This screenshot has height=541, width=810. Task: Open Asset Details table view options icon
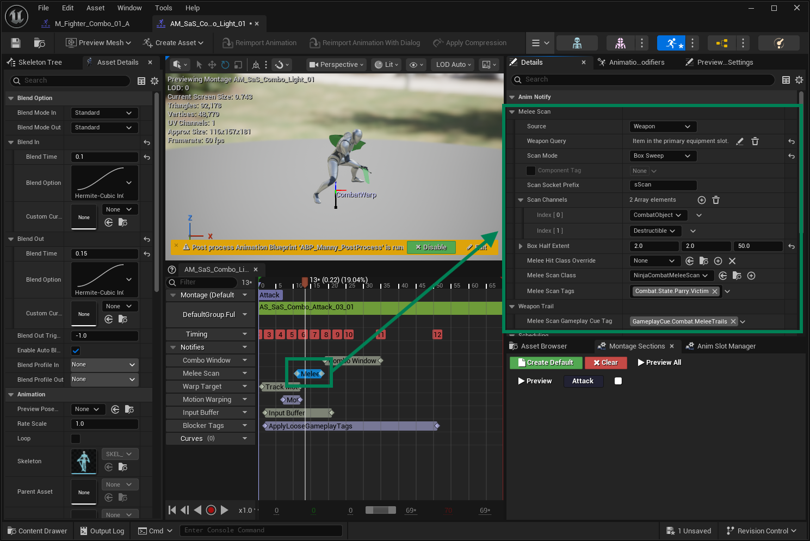pos(141,81)
